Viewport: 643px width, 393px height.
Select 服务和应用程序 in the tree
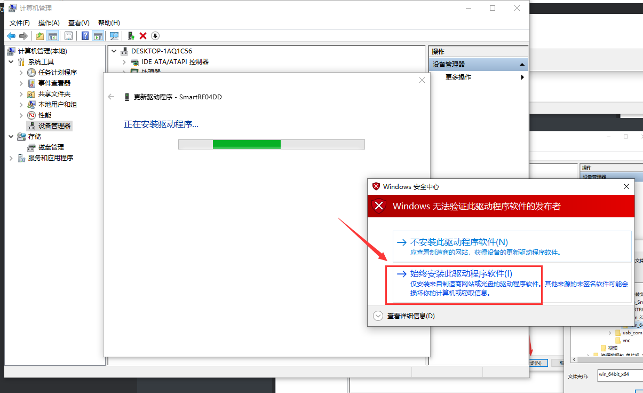click(51, 158)
